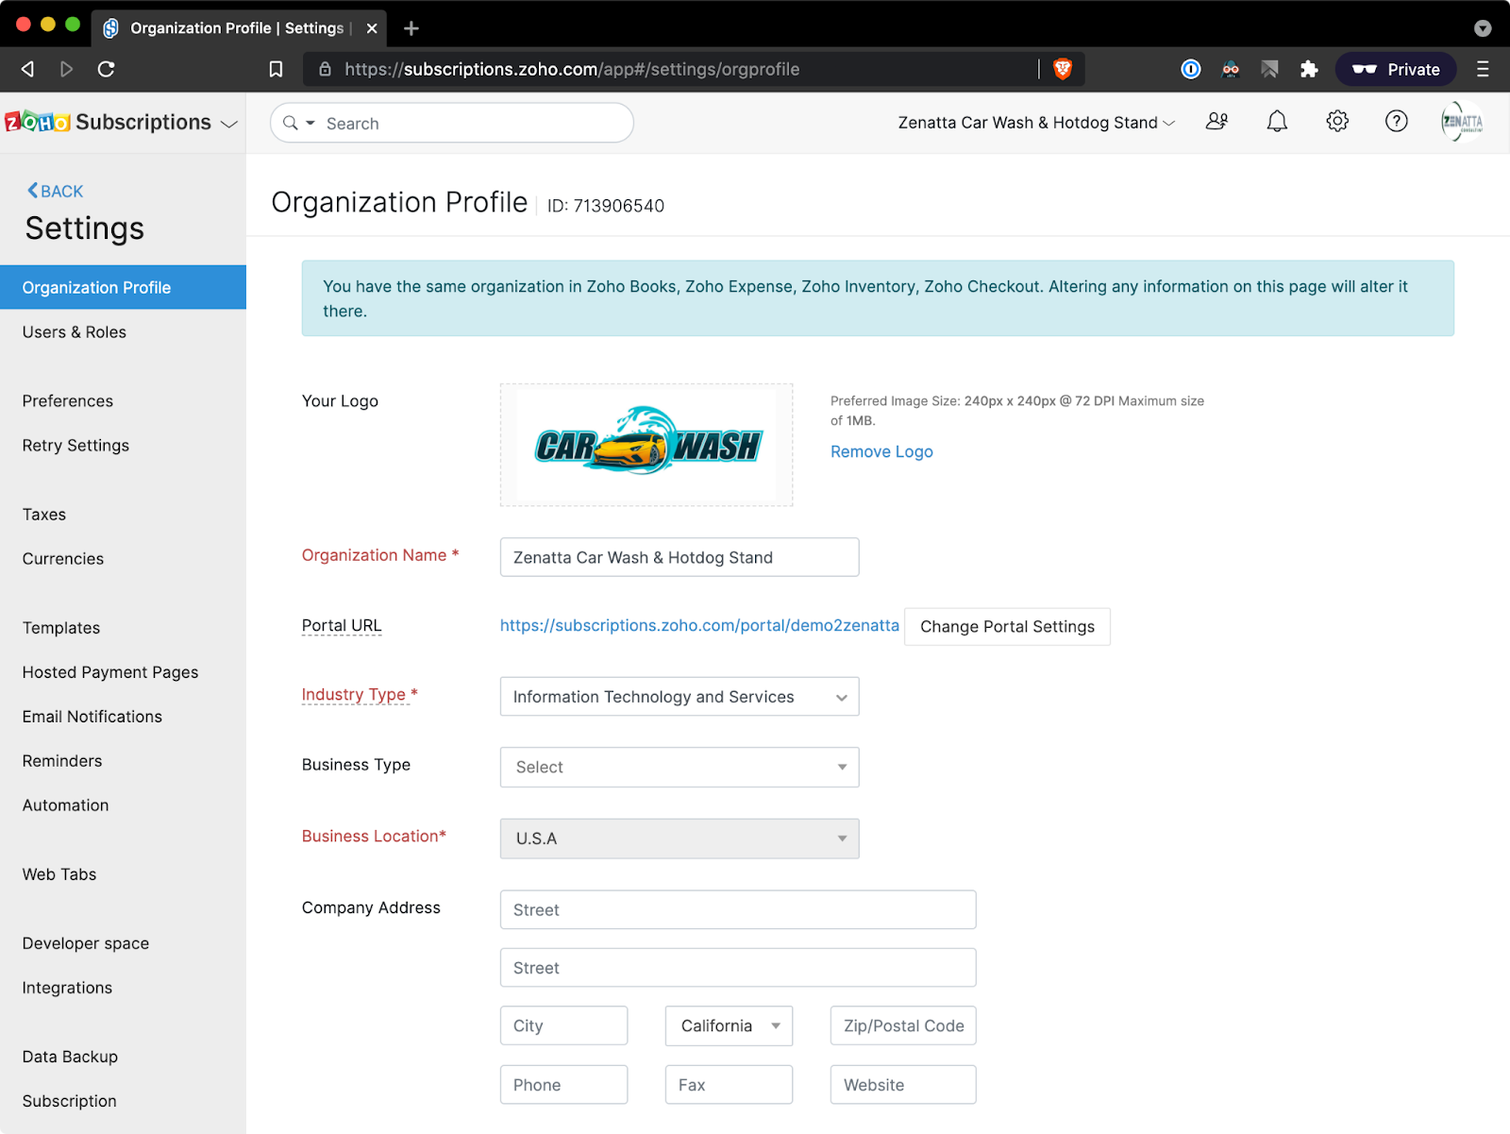The height and width of the screenshot is (1134, 1510).
Task: Reload the current page
Action: (107, 69)
